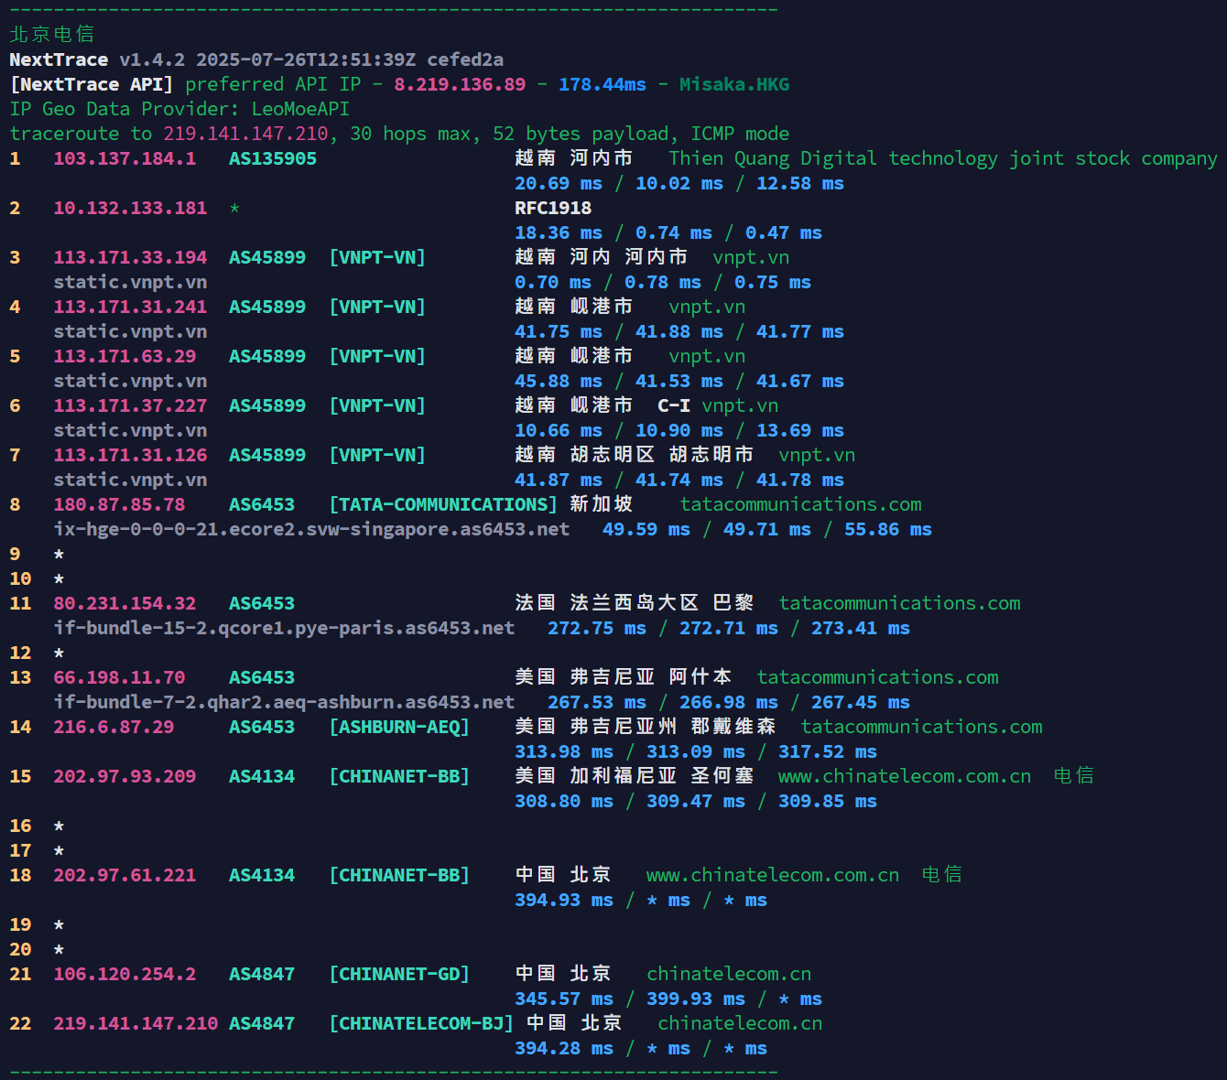Image resolution: width=1227 pixels, height=1080 pixels.
Task: Click hop 5 IP 113.171.63.29
Action: 125,356
